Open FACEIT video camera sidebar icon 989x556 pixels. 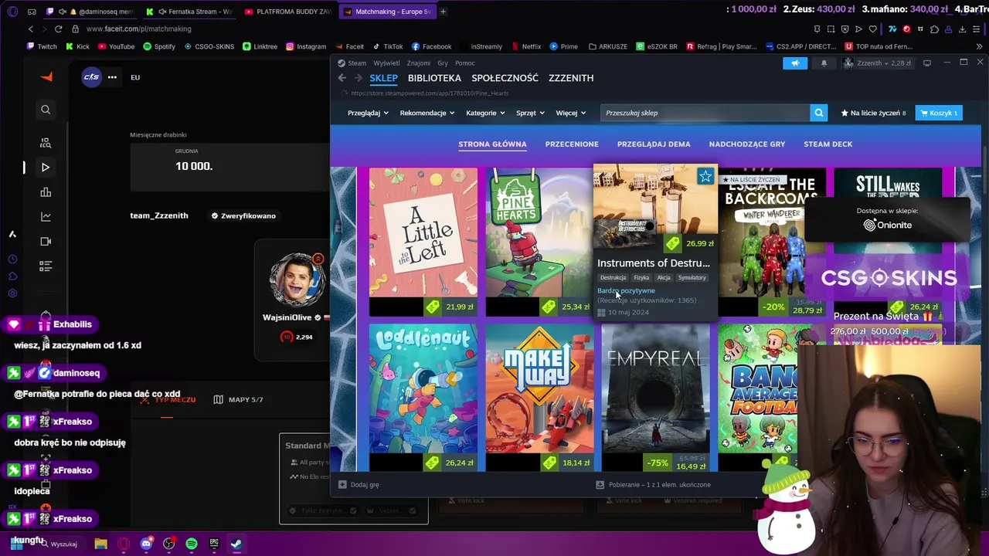coord(46,241)
